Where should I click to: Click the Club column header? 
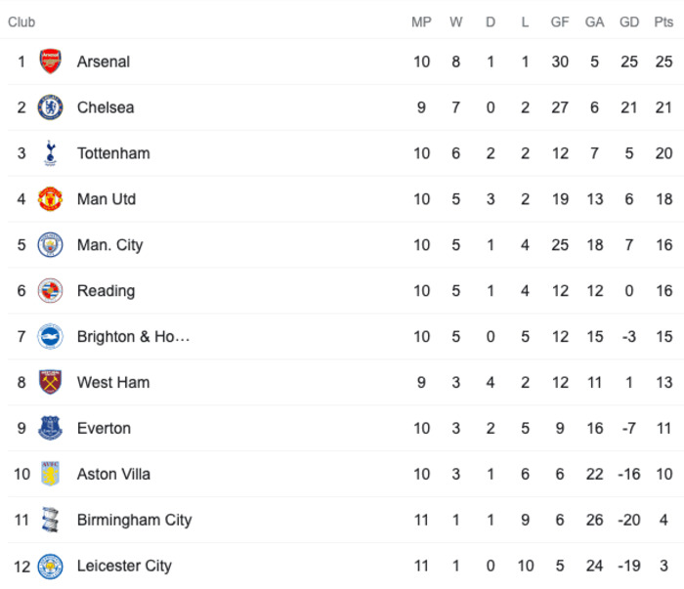pyautogui.click(x=21, y=21)
